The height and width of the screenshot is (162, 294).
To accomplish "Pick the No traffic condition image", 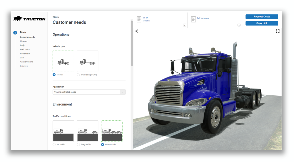I will [63, 131].
